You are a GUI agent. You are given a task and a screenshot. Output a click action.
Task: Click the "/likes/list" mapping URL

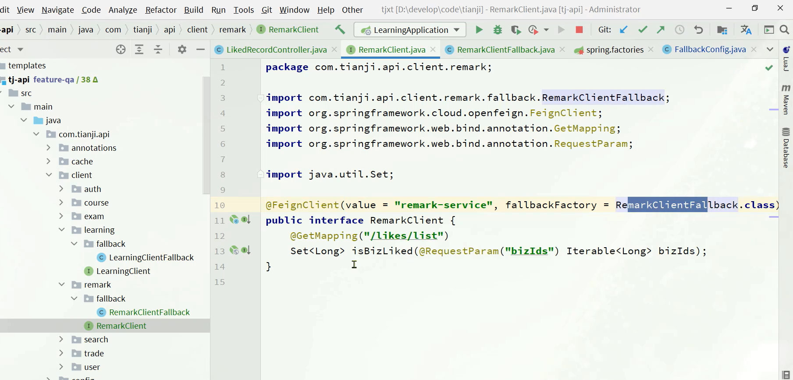404,235
